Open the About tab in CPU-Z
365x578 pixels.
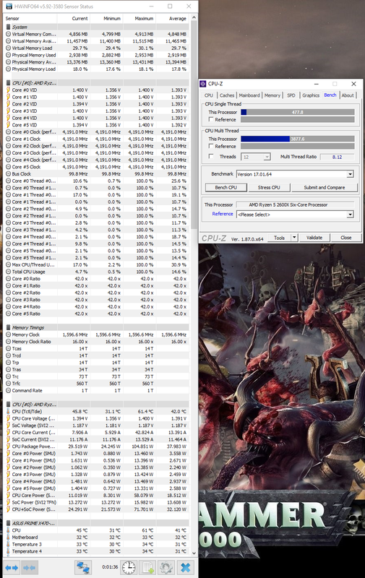click(348, 95)
